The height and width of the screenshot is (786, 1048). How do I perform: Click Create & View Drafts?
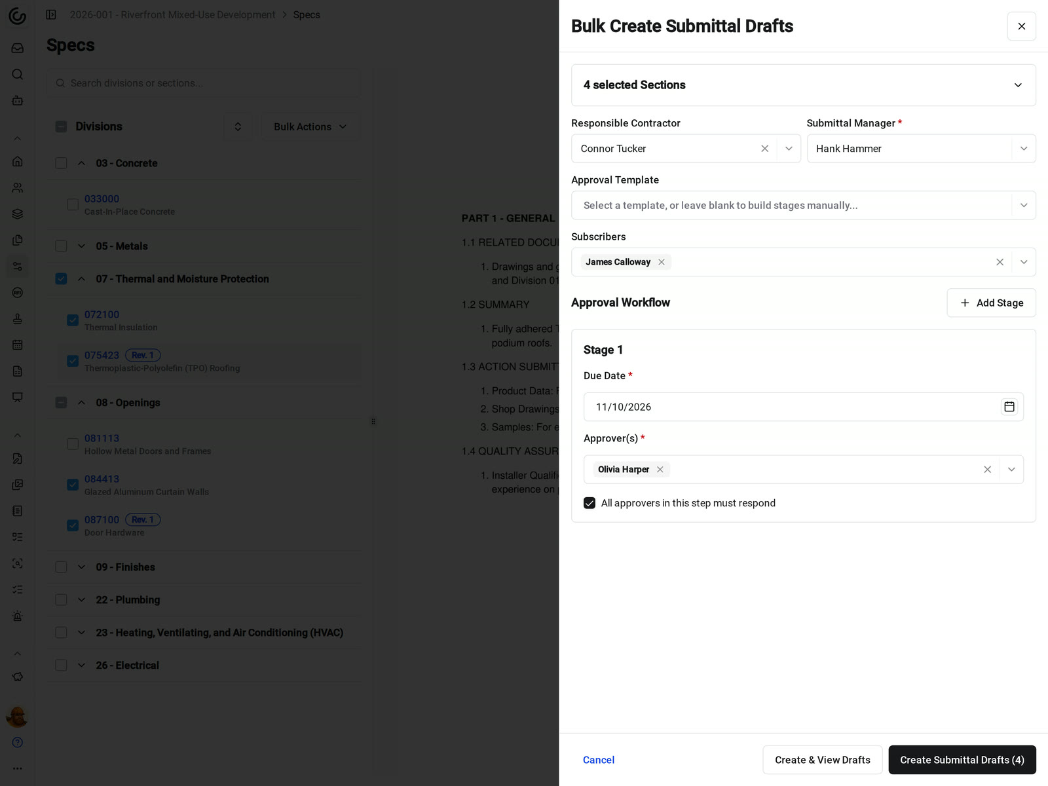point(822,760)
